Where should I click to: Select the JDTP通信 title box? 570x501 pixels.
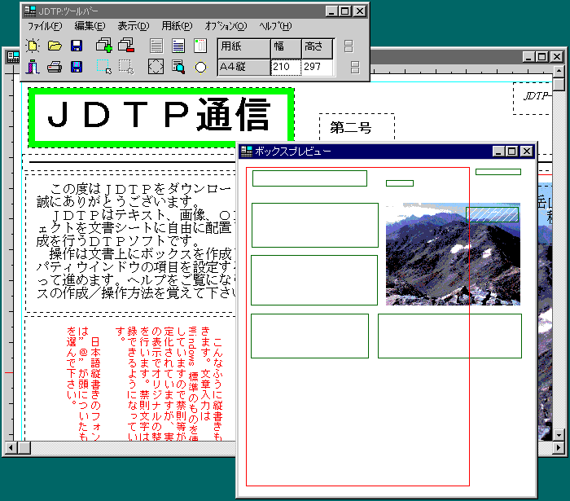(x=161, y=117)
